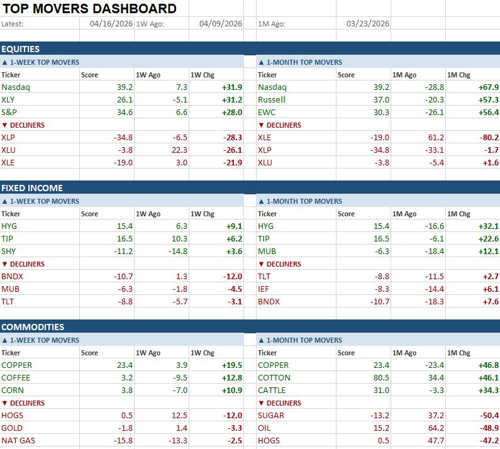
Task: Select Equities 1-WEEK TOP MOVERS subheader
Action: pyautogui.click(x=122, y=62)
